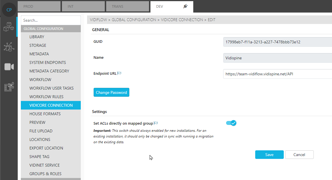Screen dimensions: 332x180
Task: Select the TRANS environment tab
Action: pos(128,7)
